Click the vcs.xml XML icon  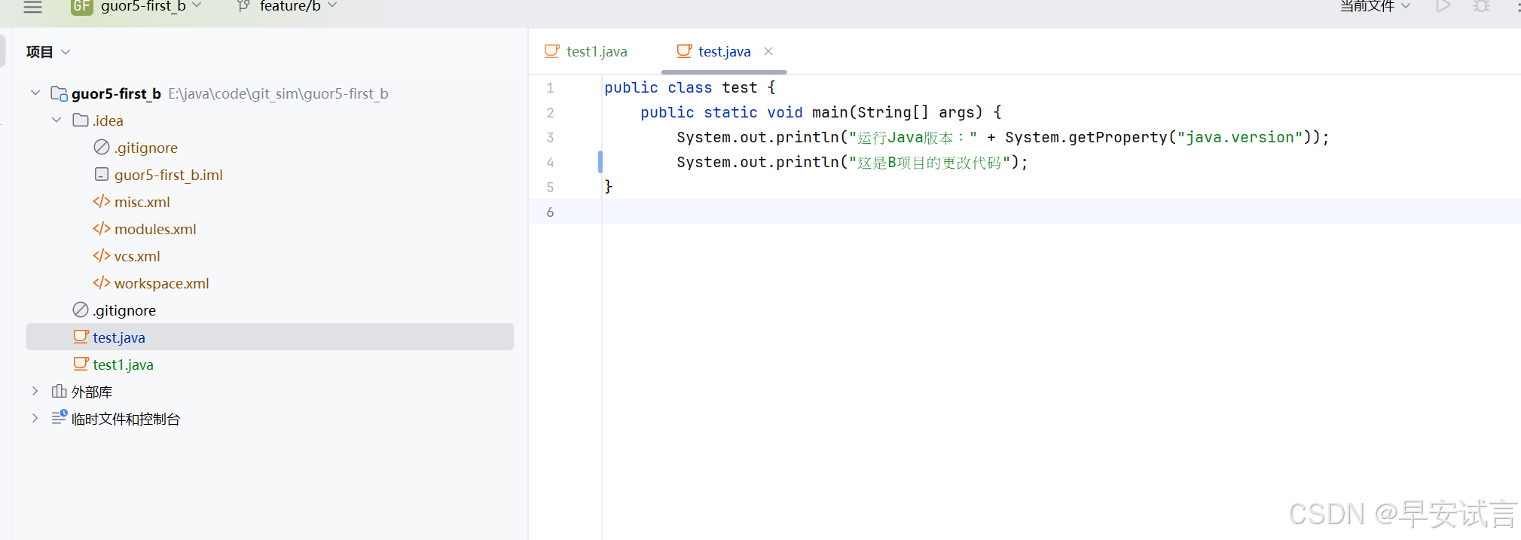click(x=102, y=255)
